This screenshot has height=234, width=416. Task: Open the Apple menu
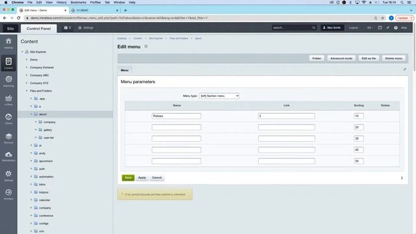point(6,3)
